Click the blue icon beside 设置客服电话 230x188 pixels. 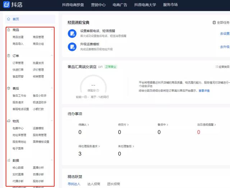pyautogui.click(x=72, y=33)
